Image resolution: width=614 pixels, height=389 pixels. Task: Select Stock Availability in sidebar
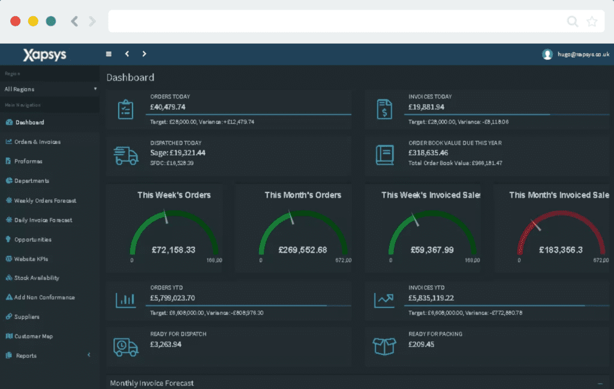click(37, 278)
